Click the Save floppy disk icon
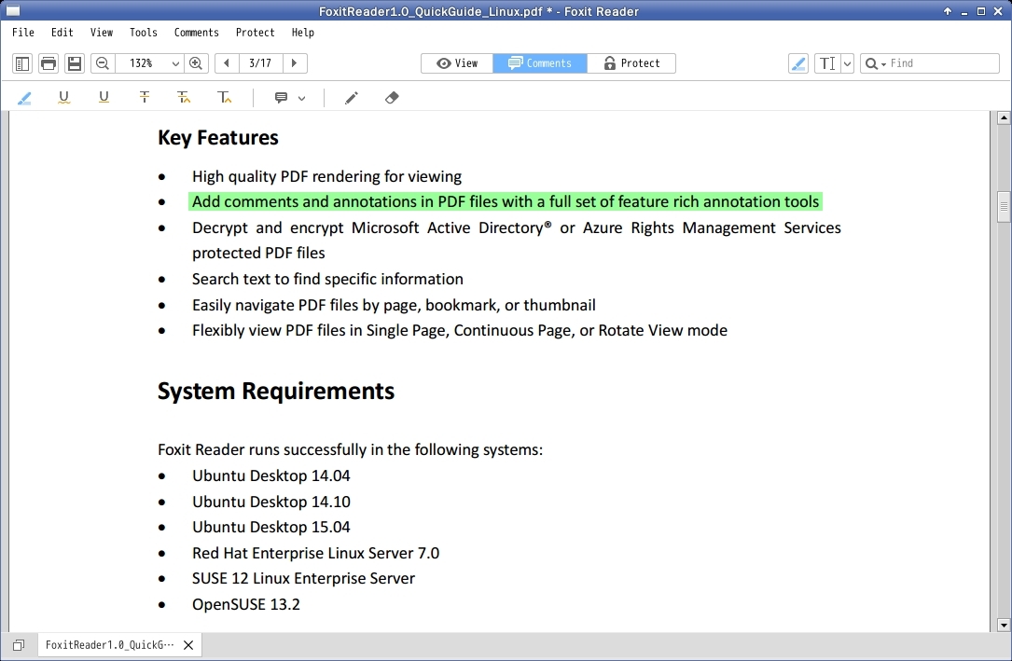1012x661 pixels. coord(75,63)
